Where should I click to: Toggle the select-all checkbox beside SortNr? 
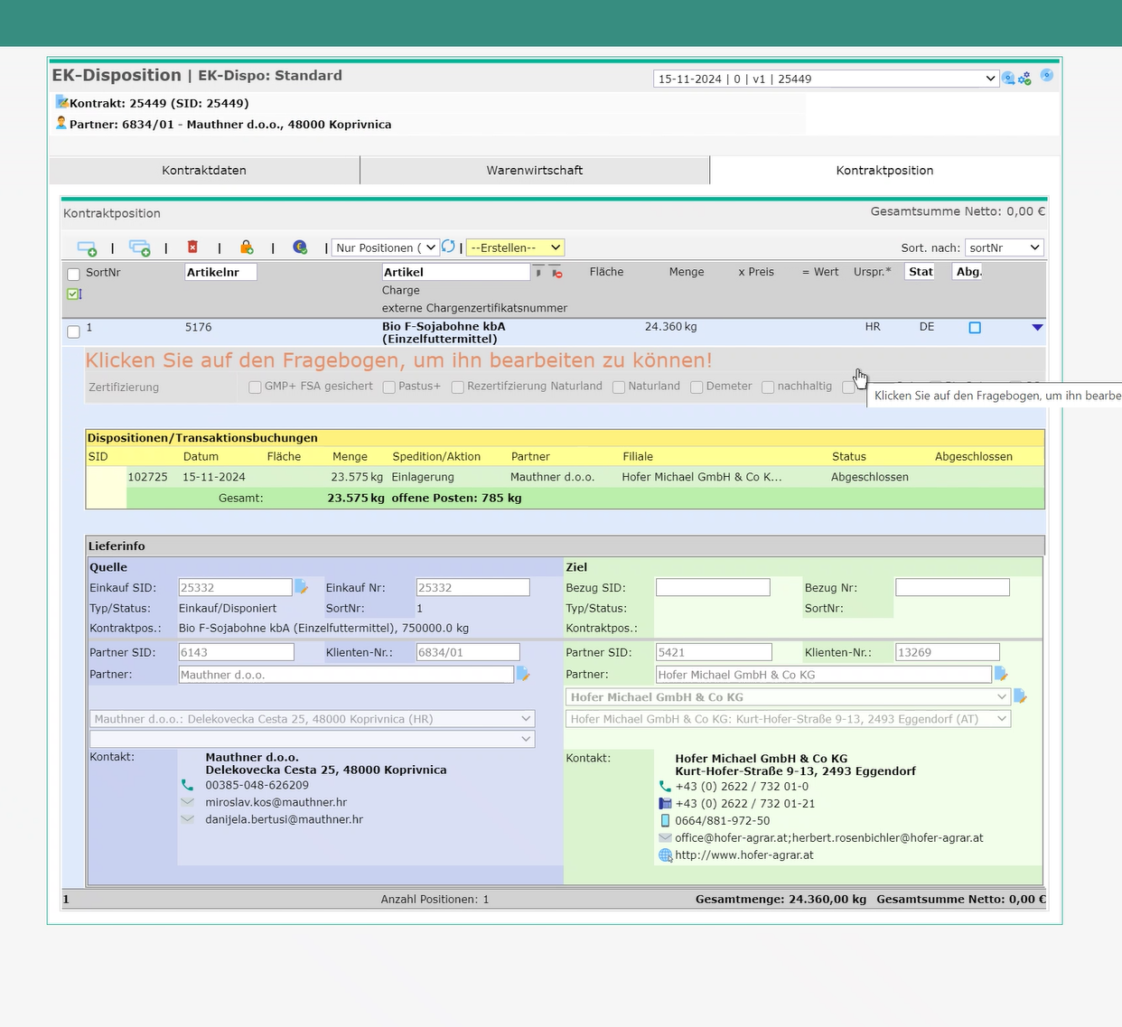(x=74, y=275)
